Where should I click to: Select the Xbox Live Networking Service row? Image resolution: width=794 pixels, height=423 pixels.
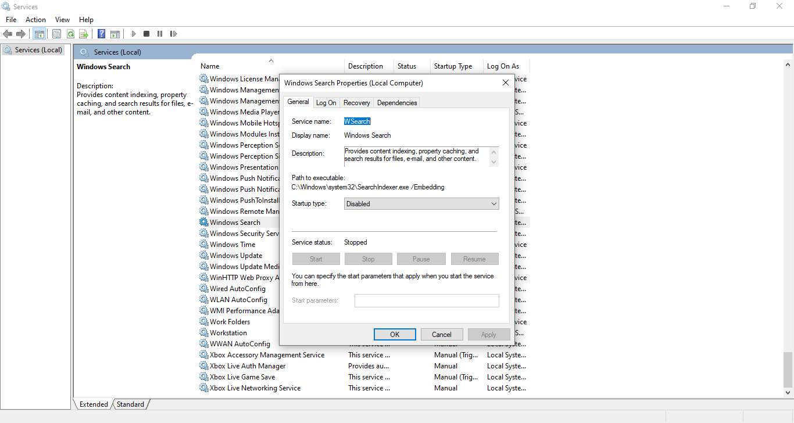point(364,388)
